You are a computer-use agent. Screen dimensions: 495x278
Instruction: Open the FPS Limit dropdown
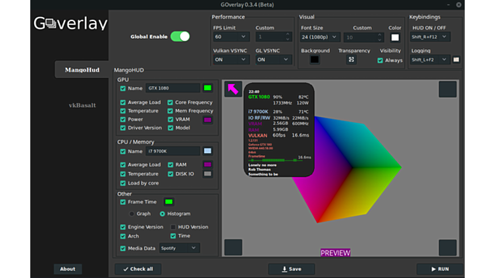pos(231,37)
